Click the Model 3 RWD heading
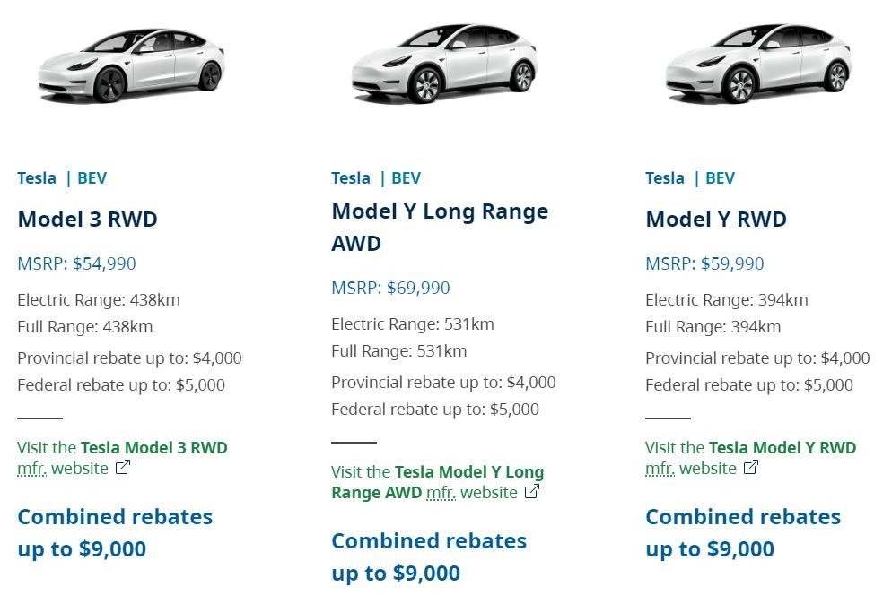 87,220
